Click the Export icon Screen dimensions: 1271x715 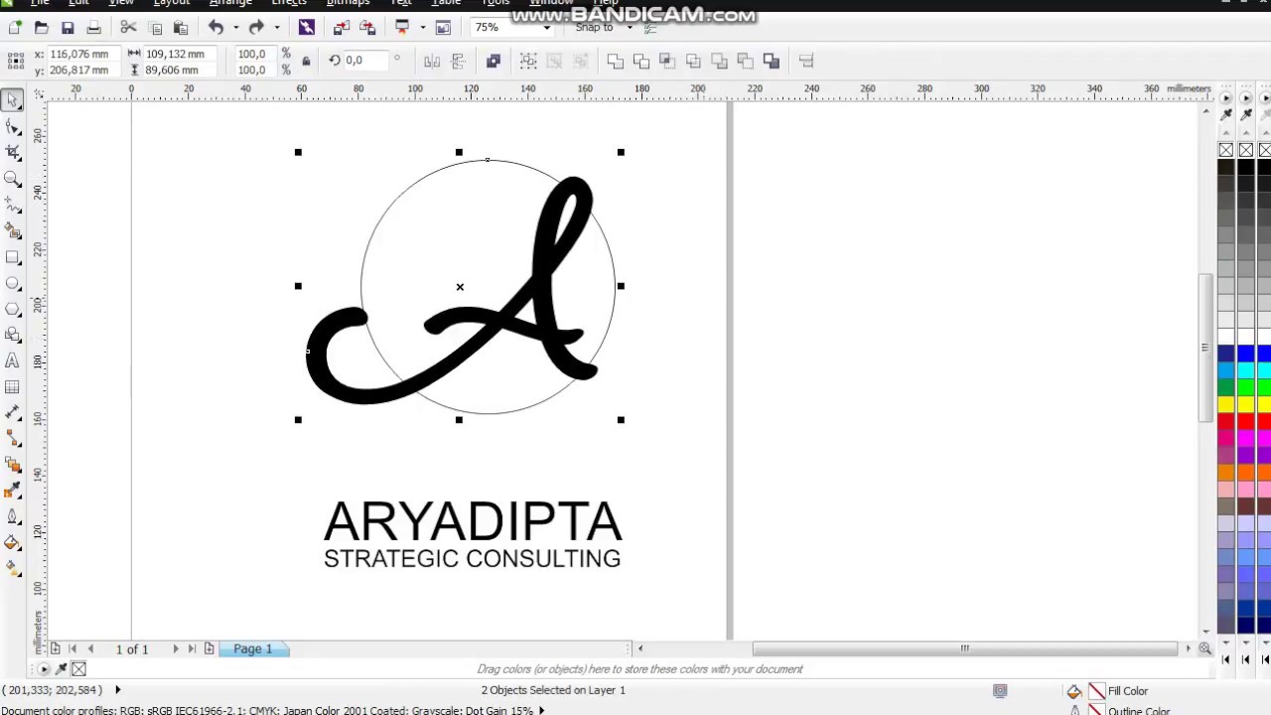tap(367, 28)
